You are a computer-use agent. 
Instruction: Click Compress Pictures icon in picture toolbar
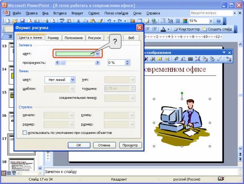(198, 59)
